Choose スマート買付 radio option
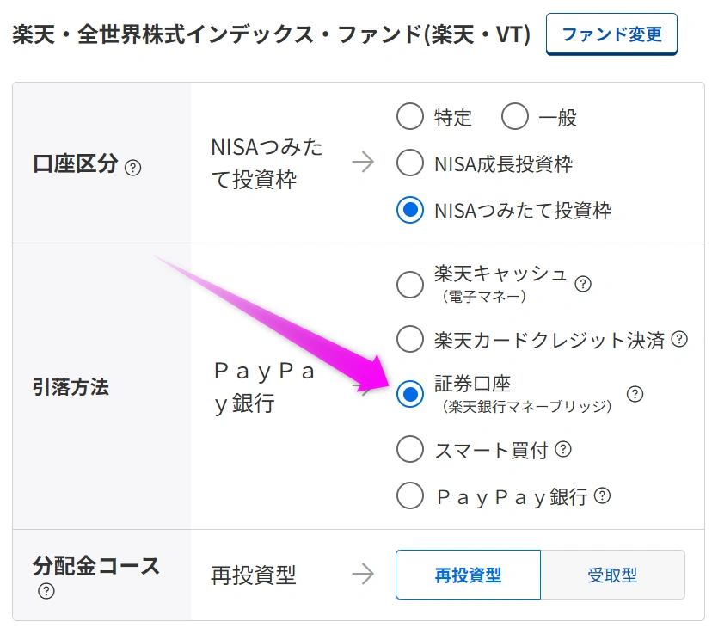The height and width of the screenshot is (640, 712). pos(410,449)
